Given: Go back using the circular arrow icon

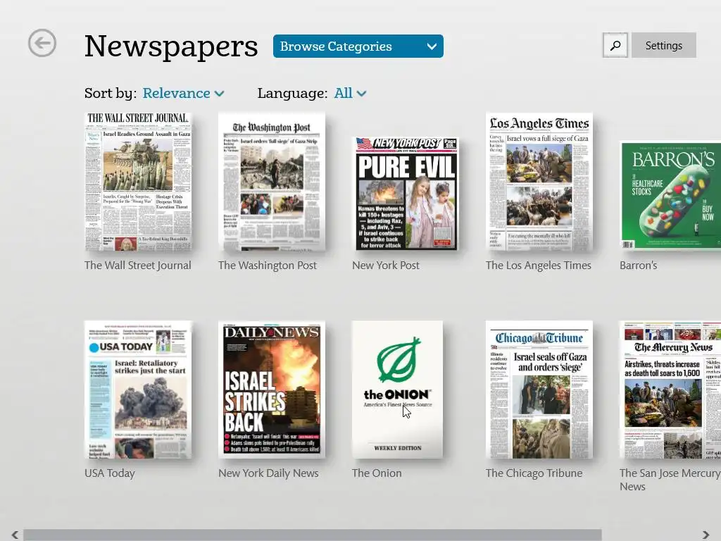Looking at the screenshot, I should [42, 43].
